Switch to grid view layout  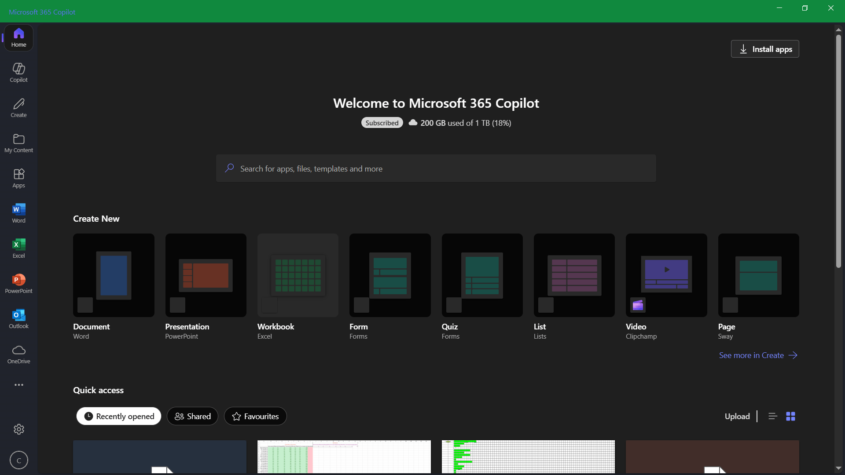791,416
